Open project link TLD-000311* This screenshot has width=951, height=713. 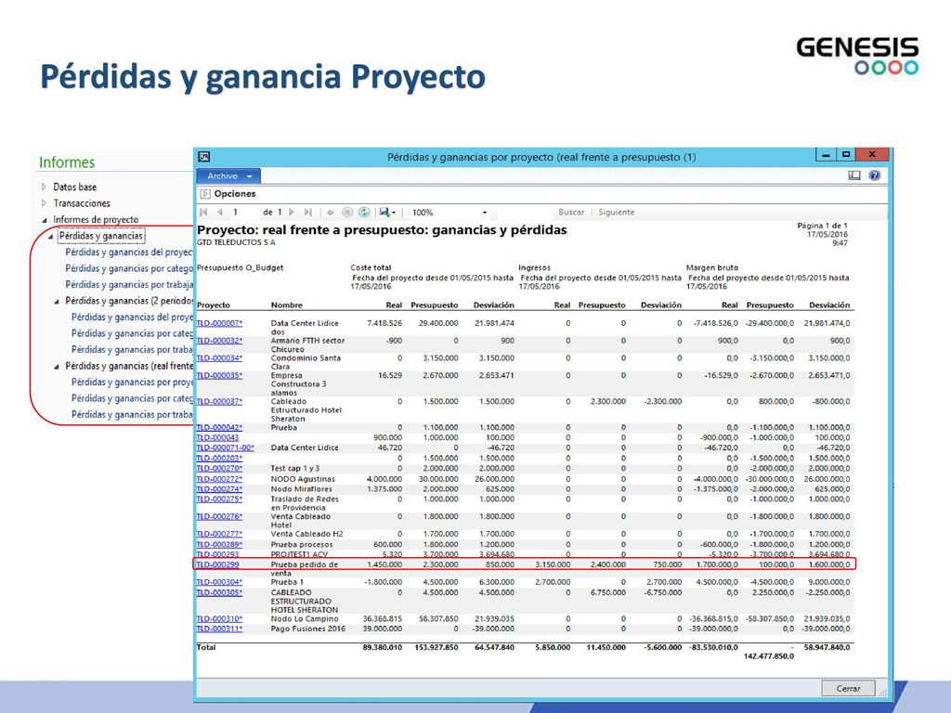(x=219, y=629)
